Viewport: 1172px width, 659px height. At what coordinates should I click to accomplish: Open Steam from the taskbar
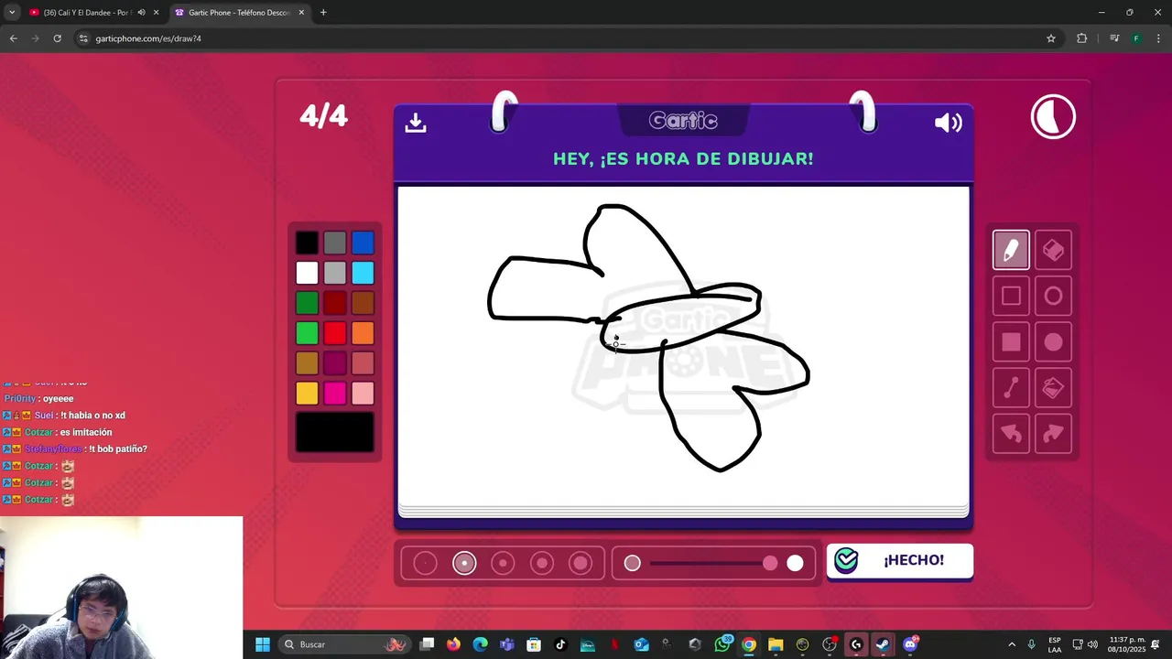883,644
